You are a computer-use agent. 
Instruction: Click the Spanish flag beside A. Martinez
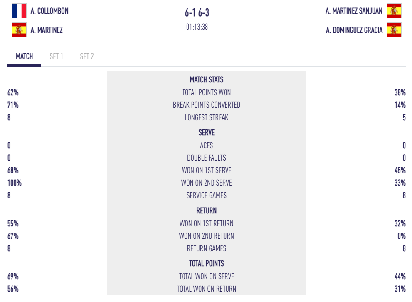pyautogui.click(x=19, y=30)
